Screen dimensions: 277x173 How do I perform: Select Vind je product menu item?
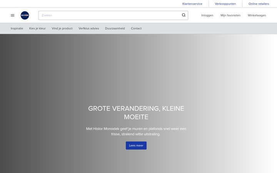click(x=62, y=28)
